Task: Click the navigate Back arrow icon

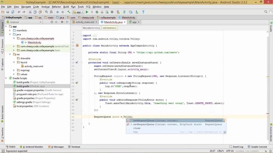Action: pyautogui.click(x=58, y=12)
